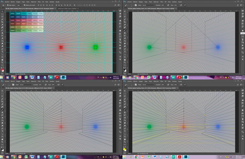
Task: Select the active Brush tool in top-right window
Action: [x=125, y=30]
